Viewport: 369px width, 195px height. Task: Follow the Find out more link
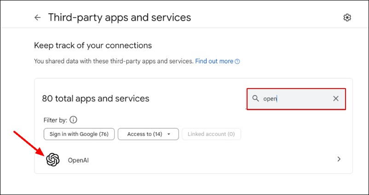click(214, 61)
